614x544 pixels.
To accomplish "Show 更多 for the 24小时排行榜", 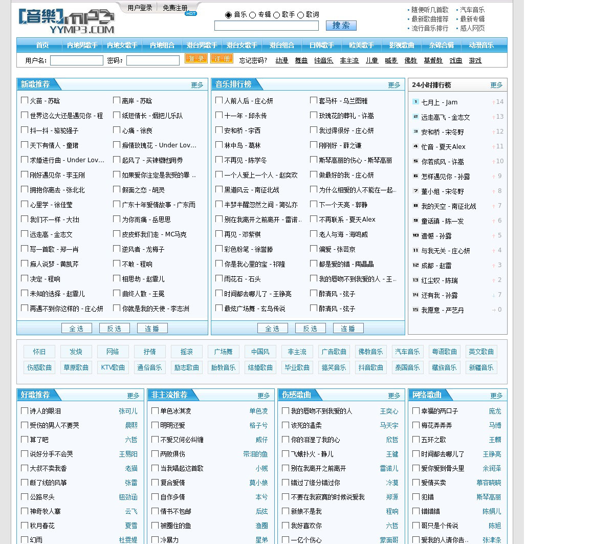I will point(496,85).
